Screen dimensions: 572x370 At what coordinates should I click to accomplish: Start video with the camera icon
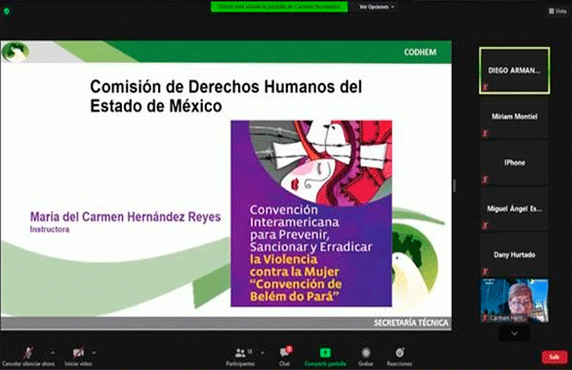tap(78, 353)
